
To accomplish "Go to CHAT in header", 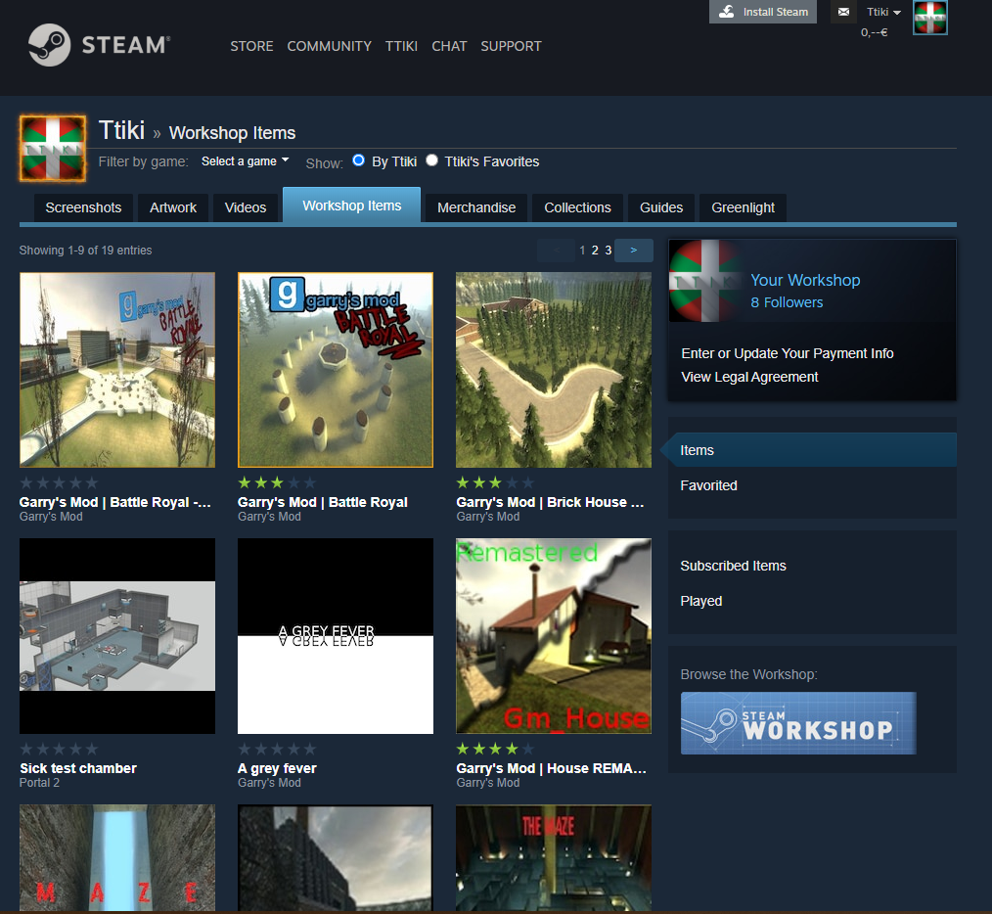I will 449,46.
